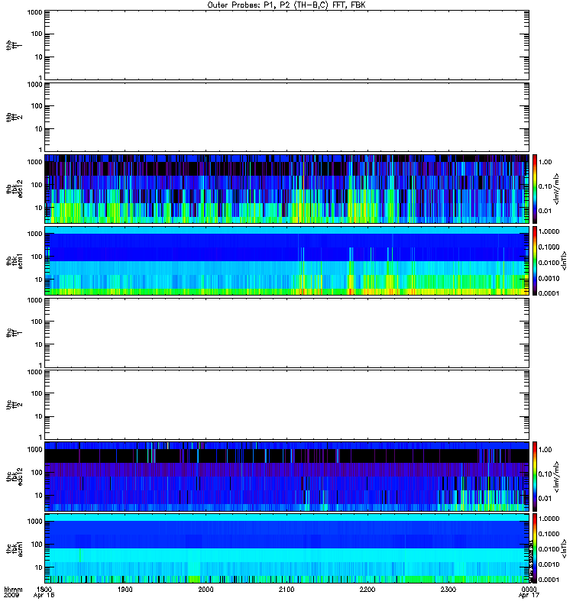
Task: Click the 'thb fff 1' vertical panel label
Action: [x=14, y=45]
